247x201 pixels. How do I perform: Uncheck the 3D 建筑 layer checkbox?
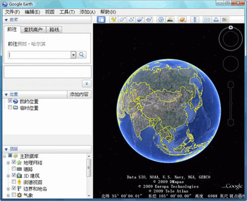point(14,176)
